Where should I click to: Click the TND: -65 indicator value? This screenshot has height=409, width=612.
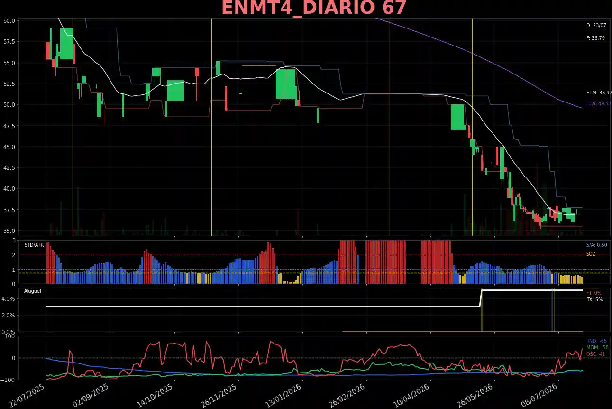(596, 341)
